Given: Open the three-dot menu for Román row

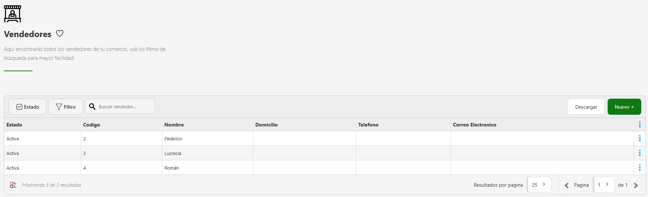Looking at the screenshot, I should (x=639, y=168).
